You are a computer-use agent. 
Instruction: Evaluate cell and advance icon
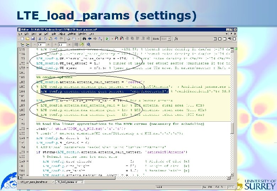coord(28,45)
